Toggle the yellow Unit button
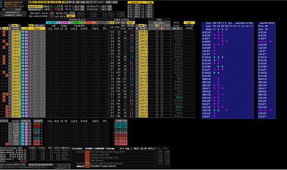 point(31,26)
